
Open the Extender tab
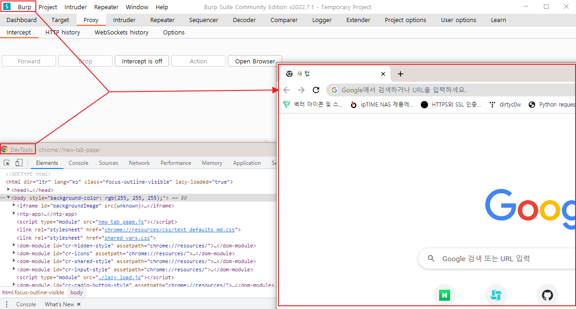coord(358,20)
